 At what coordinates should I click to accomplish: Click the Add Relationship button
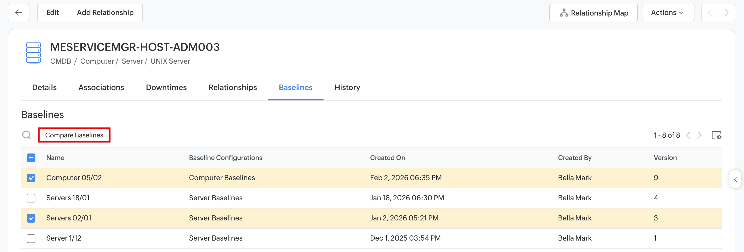(105, 13)
